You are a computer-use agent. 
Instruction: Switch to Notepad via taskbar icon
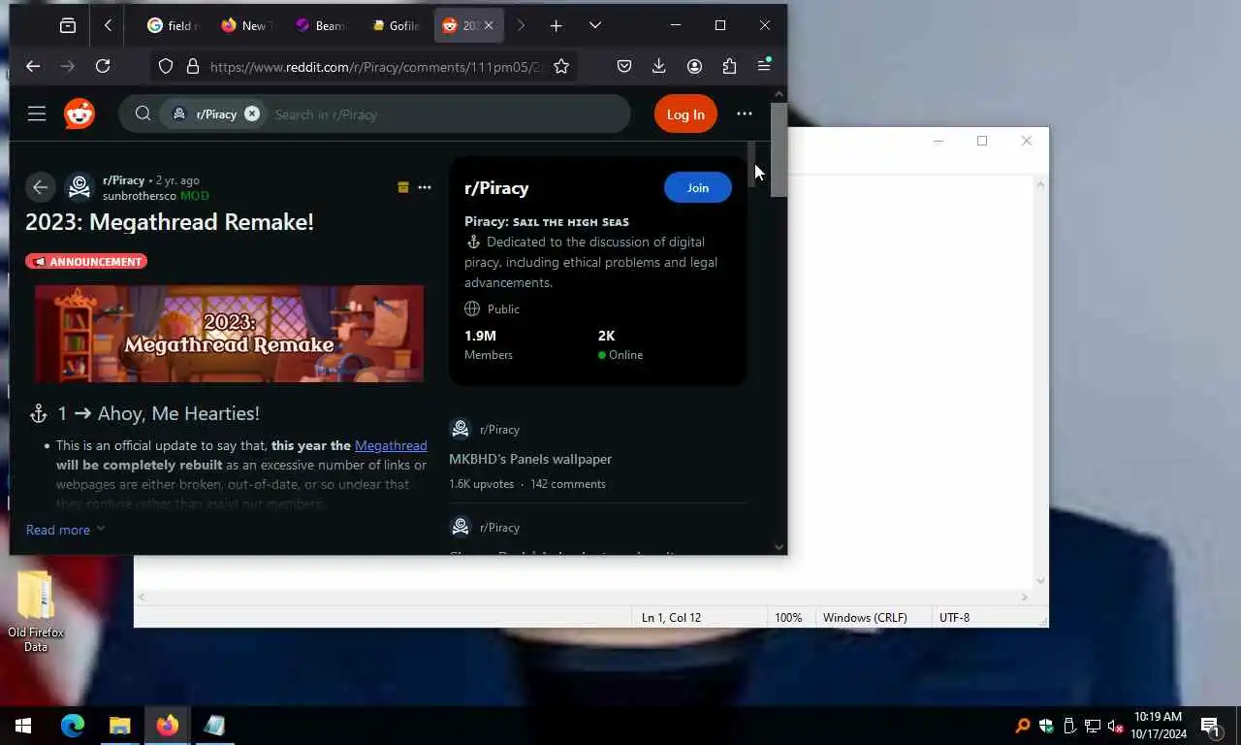[214, 726]
